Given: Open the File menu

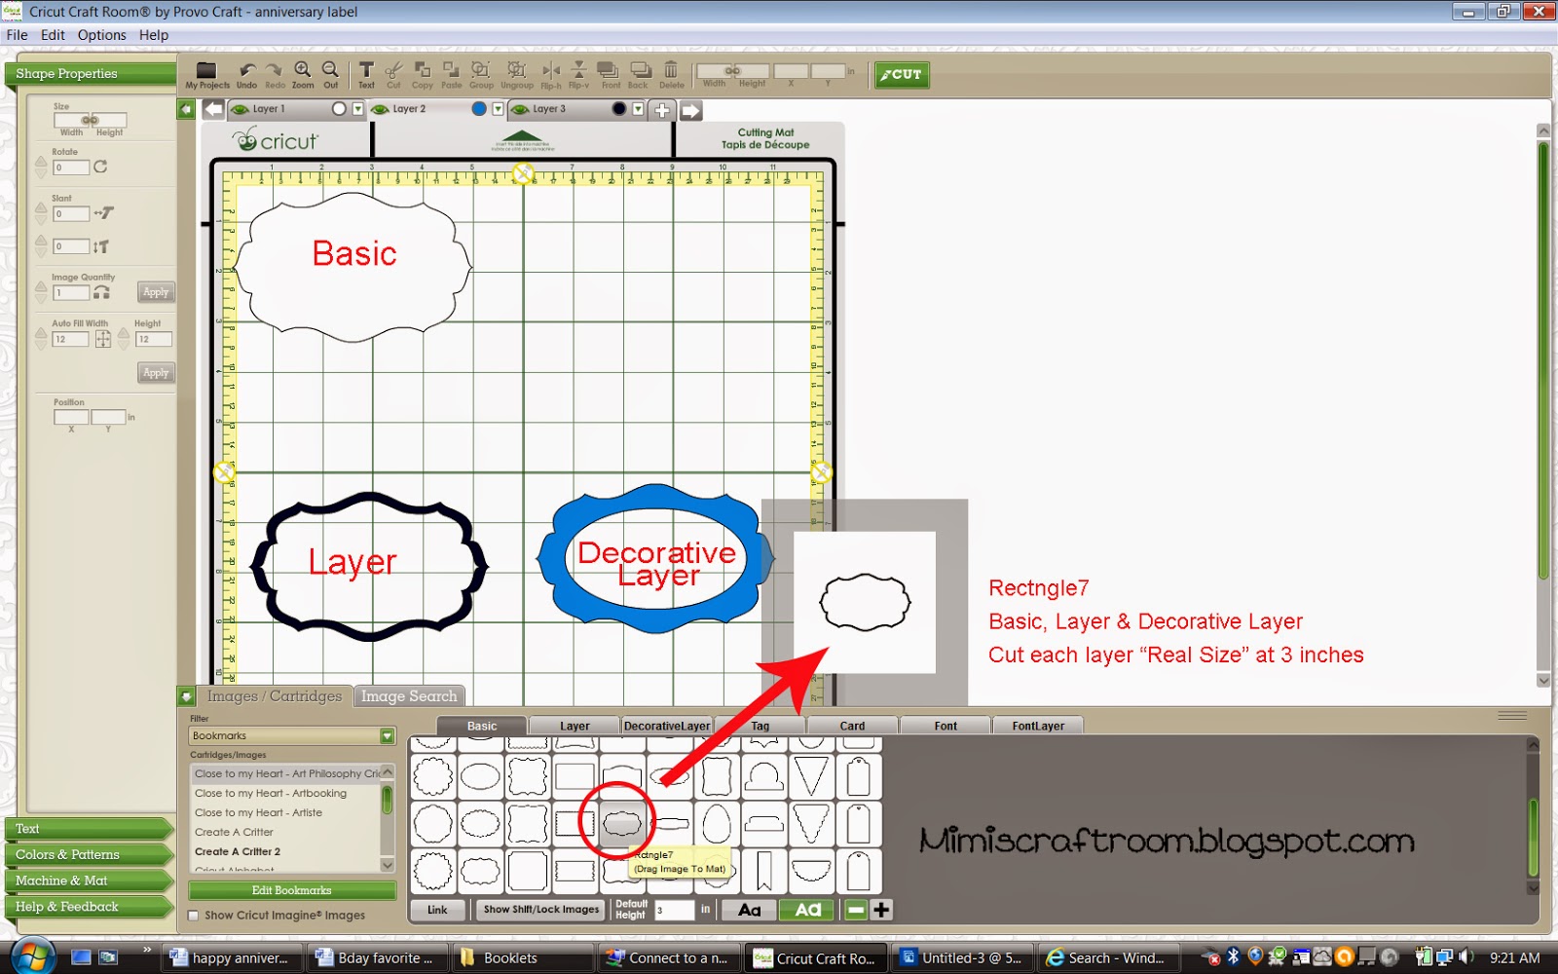Looking at the screenshot, I should click(18, 35).
